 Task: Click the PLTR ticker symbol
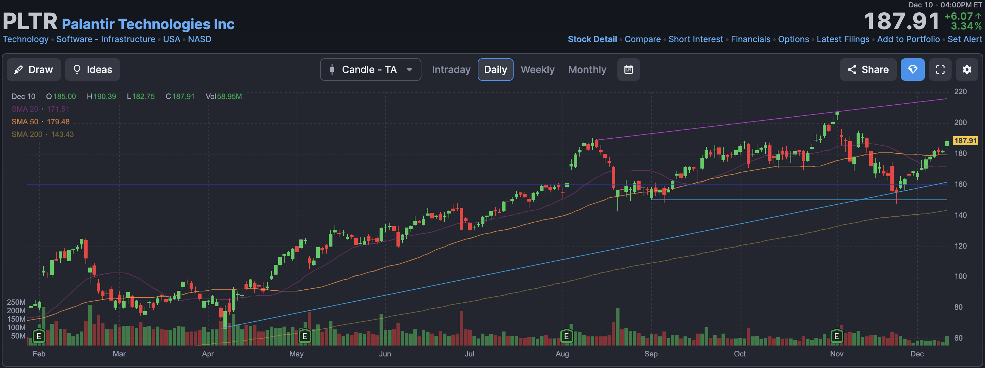click(x=30, y=21)
